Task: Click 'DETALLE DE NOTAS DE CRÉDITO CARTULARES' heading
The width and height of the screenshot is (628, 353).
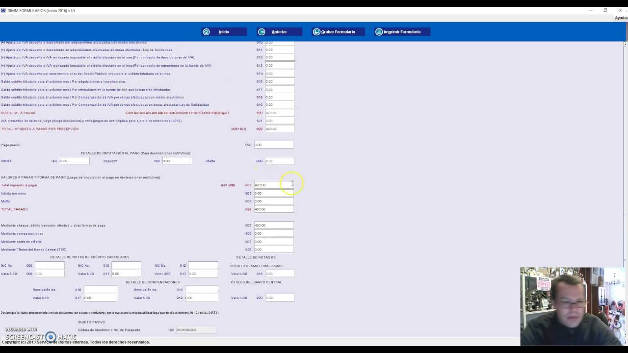Action: tap(90, 257)
